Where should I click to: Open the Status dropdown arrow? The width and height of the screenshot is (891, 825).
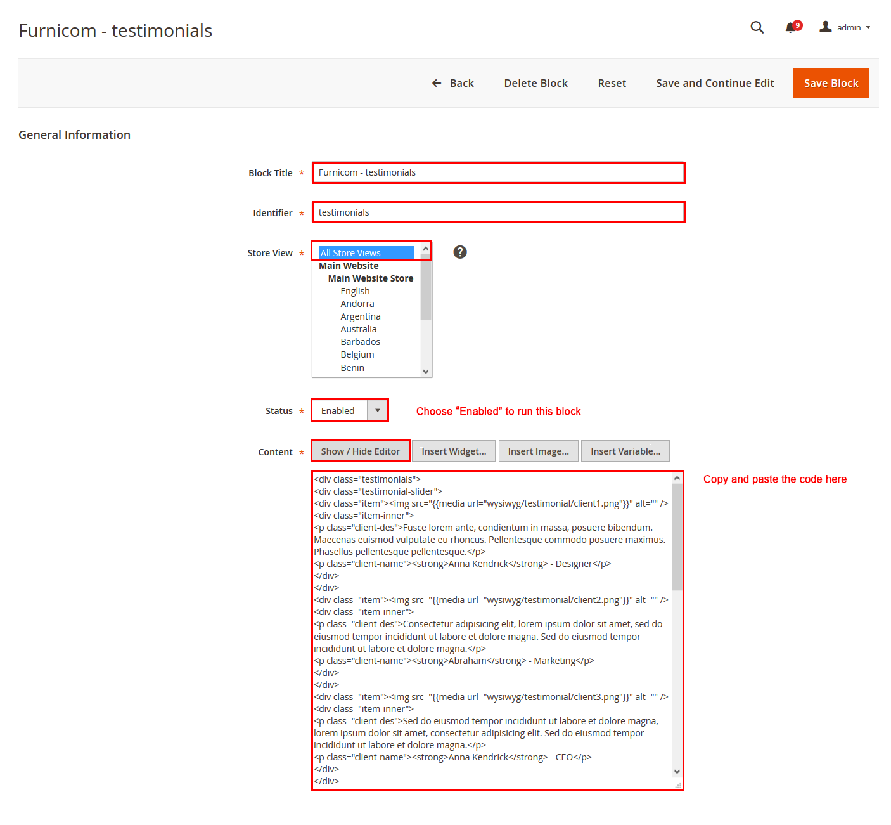(378, 410)
